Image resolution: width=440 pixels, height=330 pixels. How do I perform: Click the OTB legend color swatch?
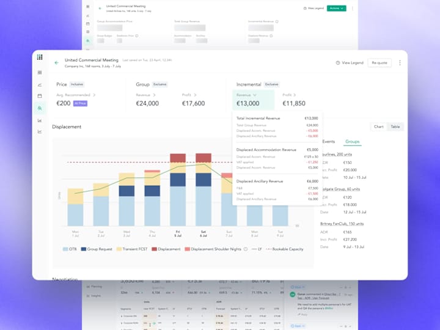click(x=65, y=249)
